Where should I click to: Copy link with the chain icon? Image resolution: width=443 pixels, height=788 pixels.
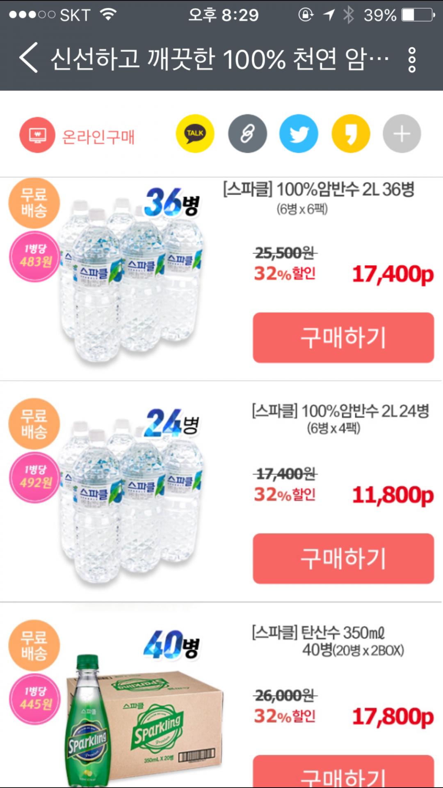tap(247, 134)
